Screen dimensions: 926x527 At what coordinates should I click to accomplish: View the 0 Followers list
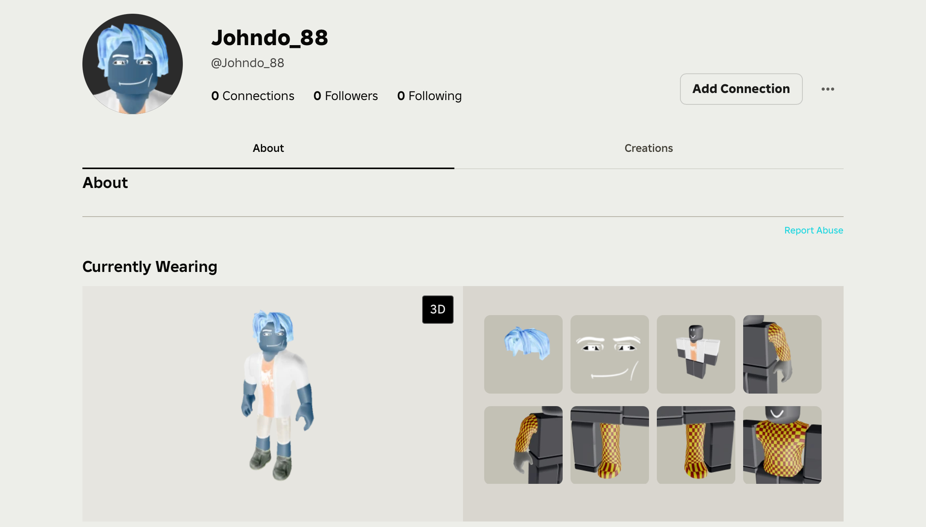(x=345, y=96)
